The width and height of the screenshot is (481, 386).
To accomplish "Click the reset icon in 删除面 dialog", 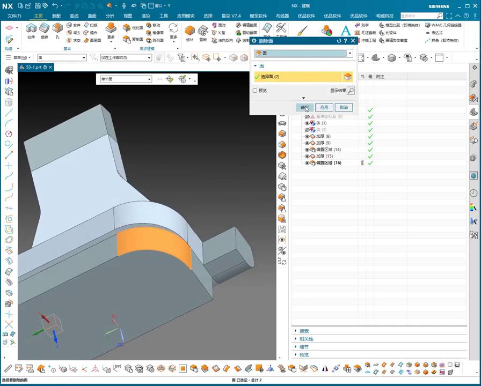I will coord(339,41).
